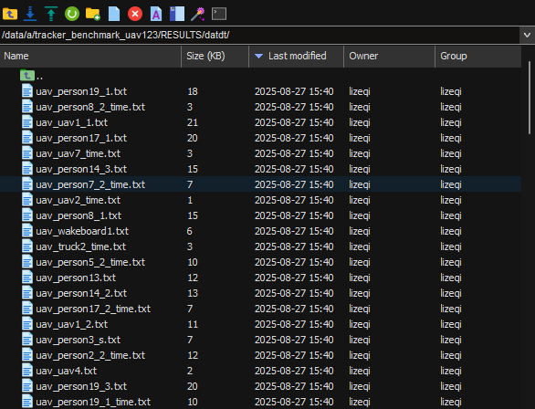This screenshot has width=535, height=409.
Task: Open the file properties panel icon
Action: (177, 14)
